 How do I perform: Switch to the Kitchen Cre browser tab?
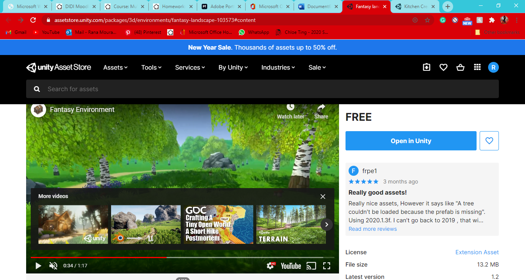click(415, 7)
